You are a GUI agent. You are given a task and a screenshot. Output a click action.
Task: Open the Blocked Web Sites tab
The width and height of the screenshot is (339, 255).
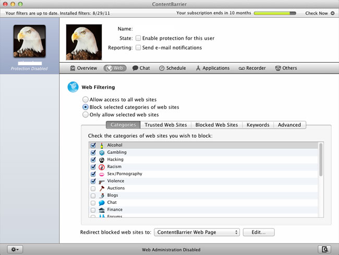point(216,125)
